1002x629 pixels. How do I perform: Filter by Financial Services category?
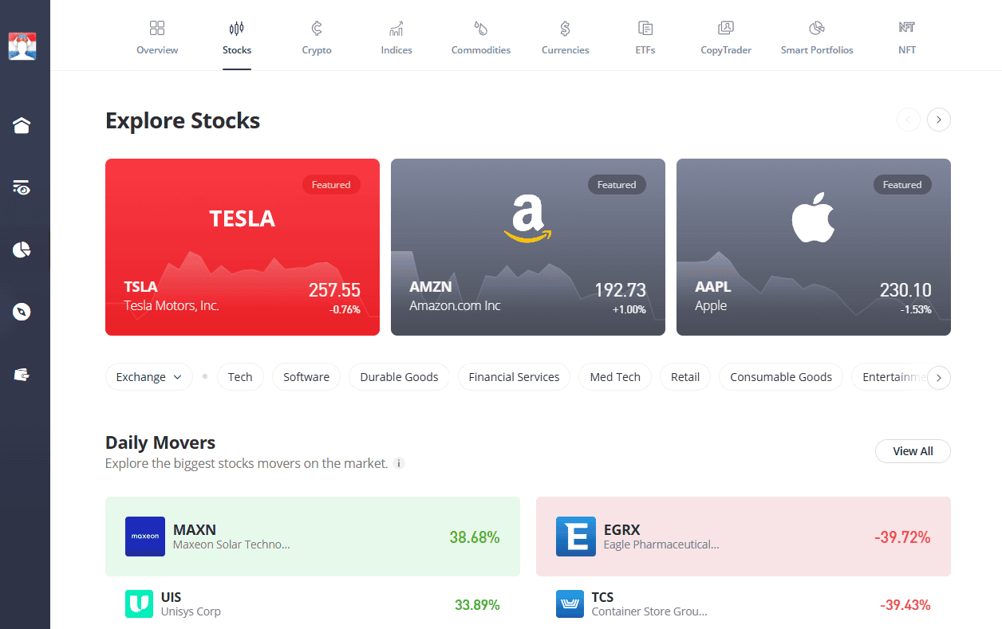pyautogui.click(x=514, y=377)
